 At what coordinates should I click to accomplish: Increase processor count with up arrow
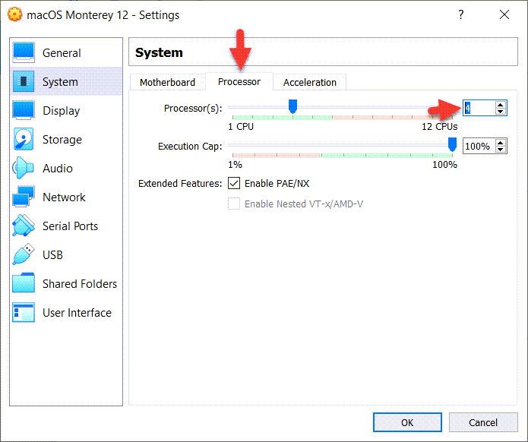pos(500,105)
